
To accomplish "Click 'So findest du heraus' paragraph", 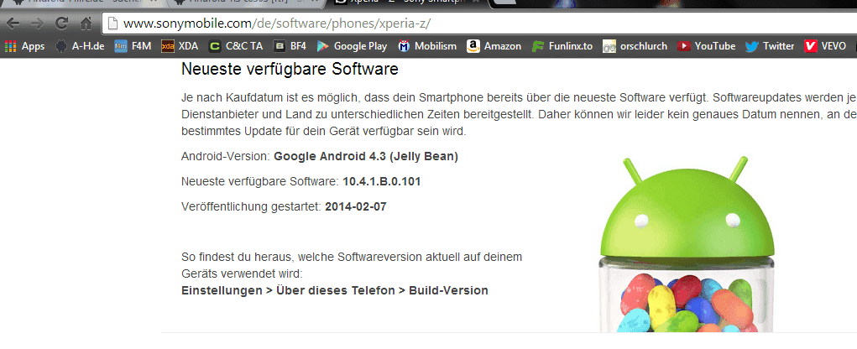I will (x=352, y=265).
